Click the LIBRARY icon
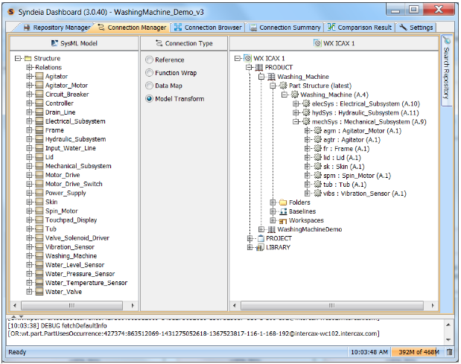 pos(260,247)
